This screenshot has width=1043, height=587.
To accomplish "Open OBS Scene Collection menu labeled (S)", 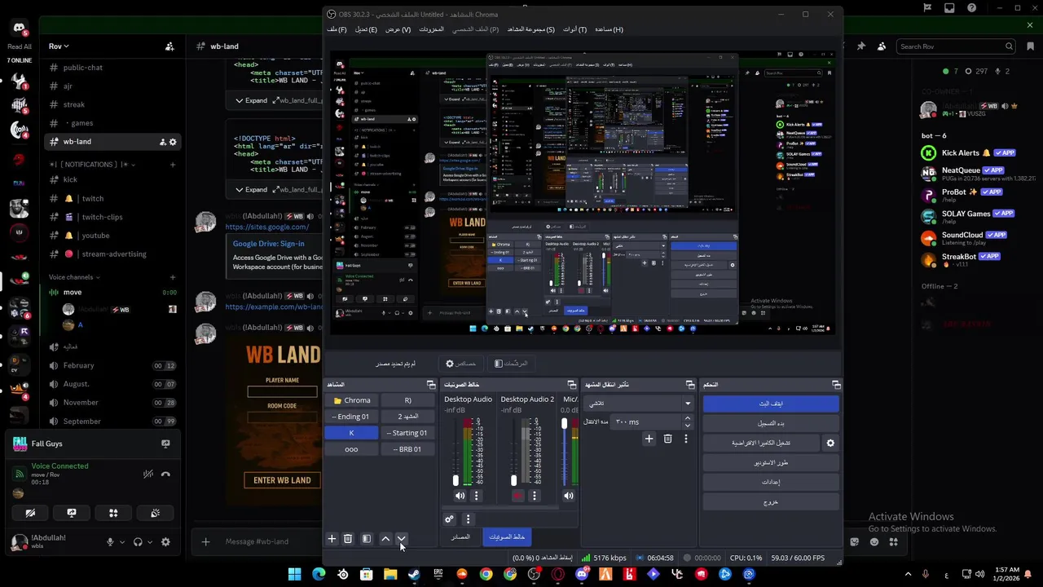I will coord(530,29).
